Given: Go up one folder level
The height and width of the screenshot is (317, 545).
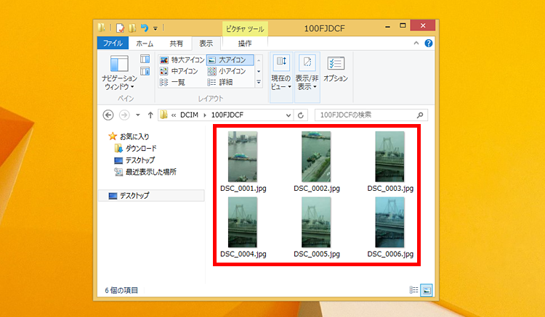Looking at the screenshot, I should point(150,115).
